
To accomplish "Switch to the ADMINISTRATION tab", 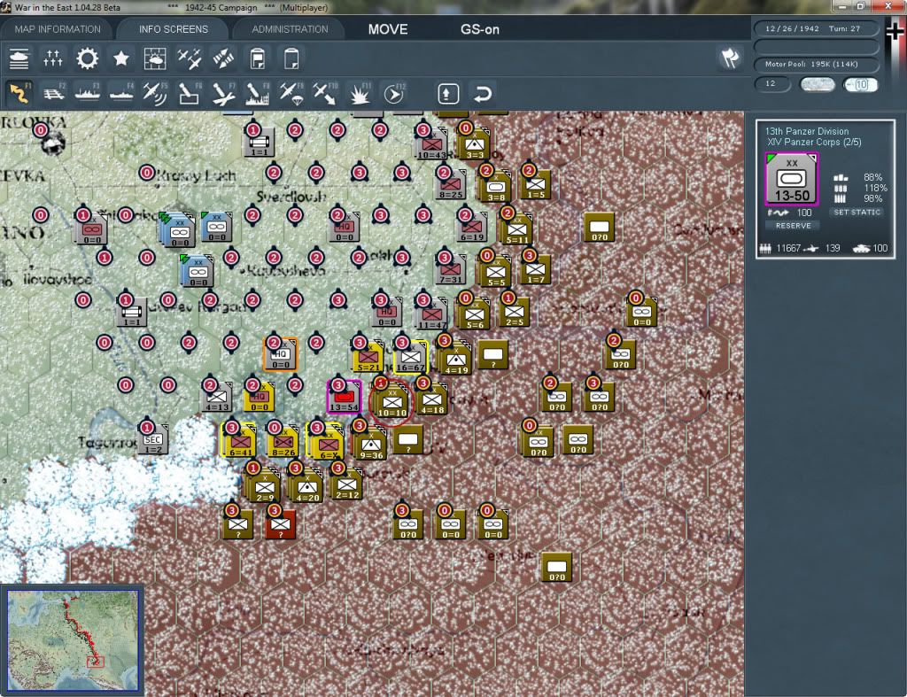I will click(290, 29).
